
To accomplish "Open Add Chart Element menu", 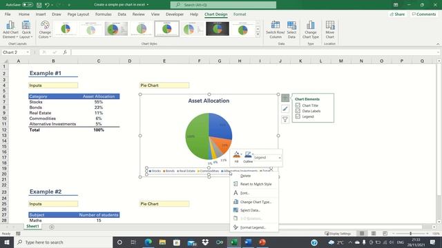I will pyautogui.click(x=10, y=30).
